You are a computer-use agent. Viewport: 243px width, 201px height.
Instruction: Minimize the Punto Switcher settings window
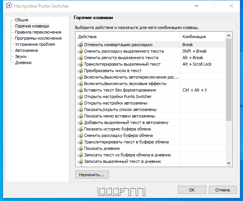pos(196,6)
